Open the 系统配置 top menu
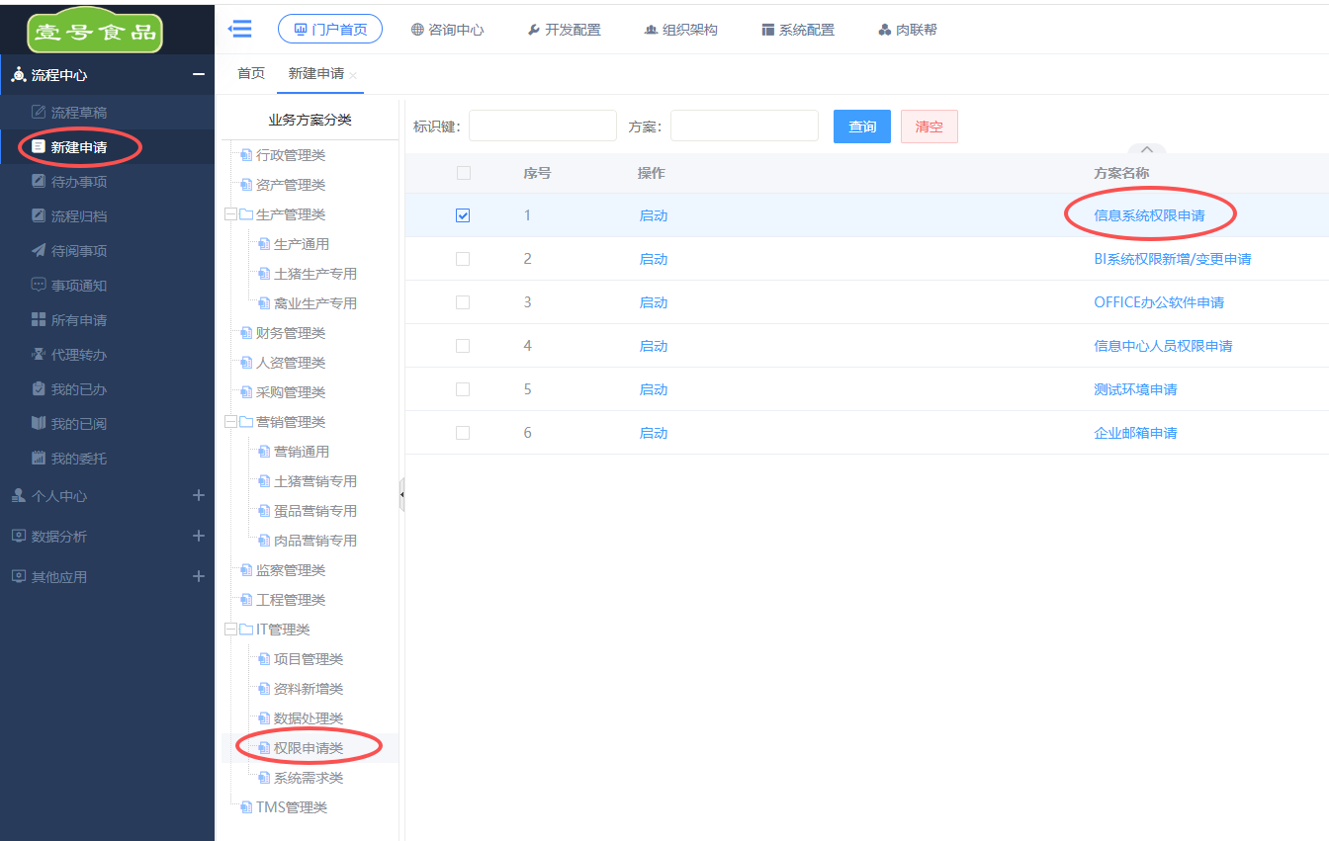Viewport: 1329px width, 841px height. [x=797, y=30]
